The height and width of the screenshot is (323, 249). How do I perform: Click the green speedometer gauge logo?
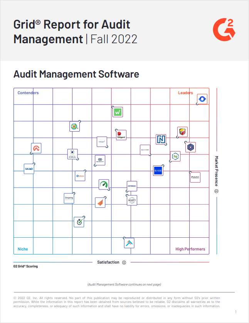(104, 184)
